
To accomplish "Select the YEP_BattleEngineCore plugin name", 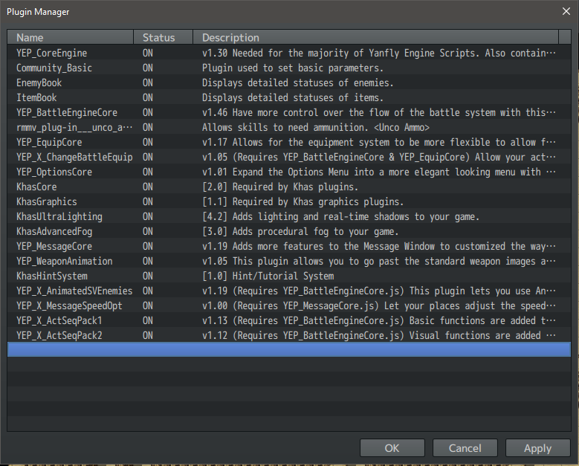I will (66, 113).
